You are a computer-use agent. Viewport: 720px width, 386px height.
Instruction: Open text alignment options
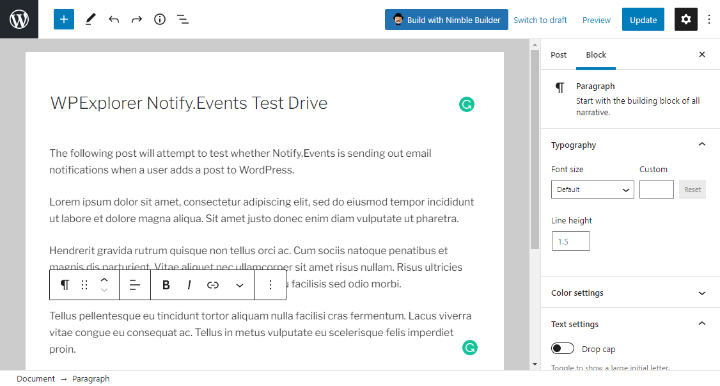click(134, 285)
